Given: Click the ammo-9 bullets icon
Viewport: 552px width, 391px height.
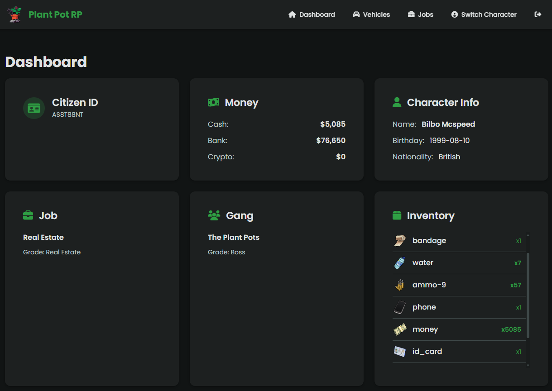Looking at the screenshot, I should [399, 285].
